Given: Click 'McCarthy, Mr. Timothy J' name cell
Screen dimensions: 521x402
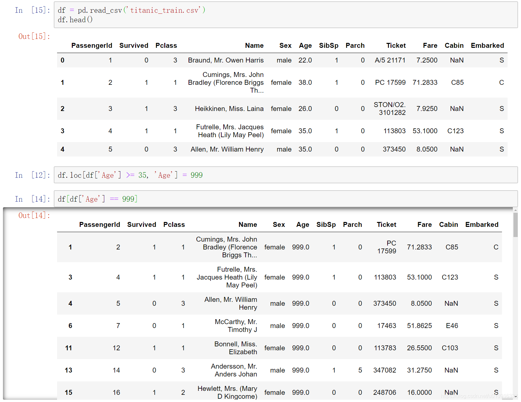Looking at the screenshot, I should (236, 326).
